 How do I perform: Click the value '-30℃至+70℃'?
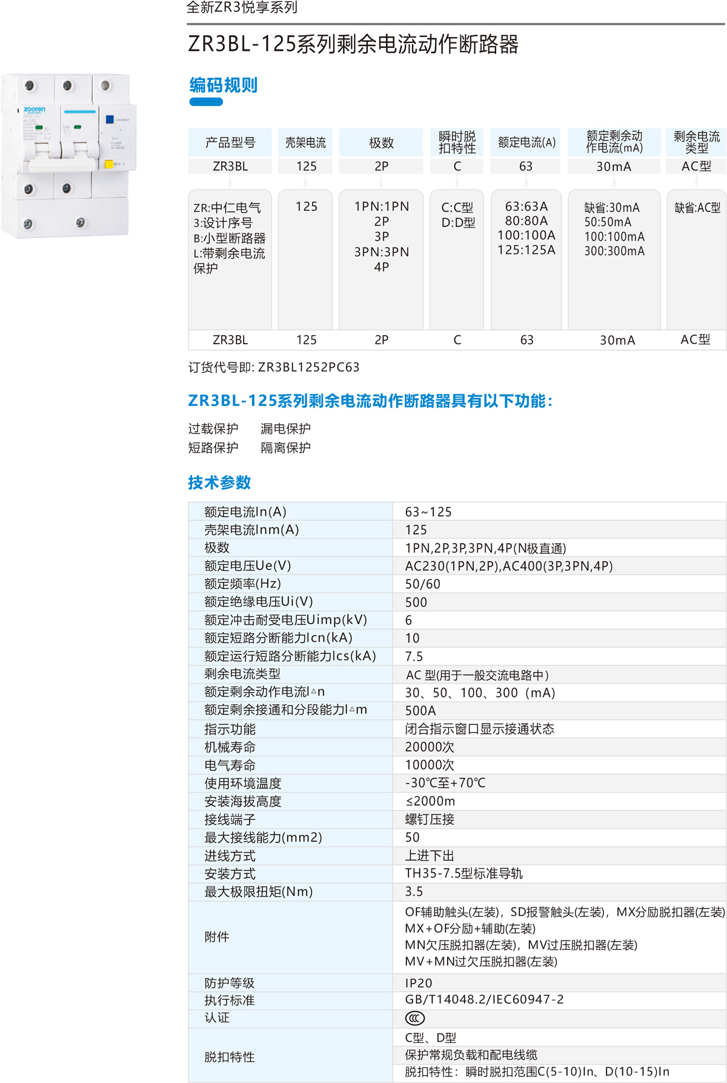(x=445, y=783)
